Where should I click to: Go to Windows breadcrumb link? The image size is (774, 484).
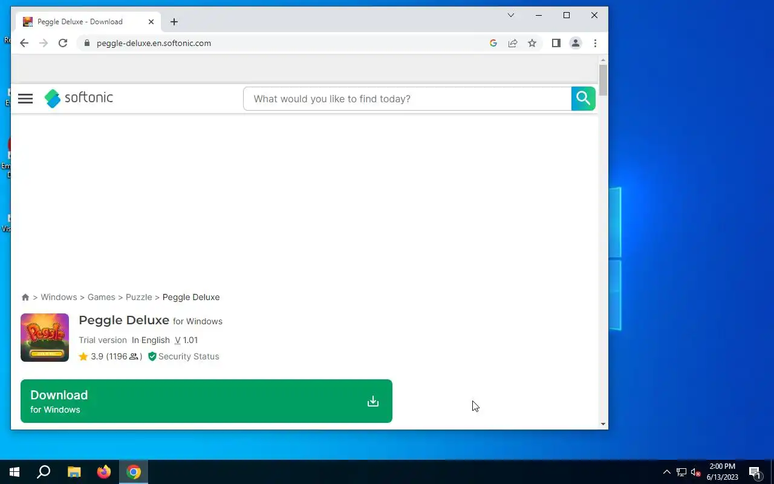click(59, 297)
